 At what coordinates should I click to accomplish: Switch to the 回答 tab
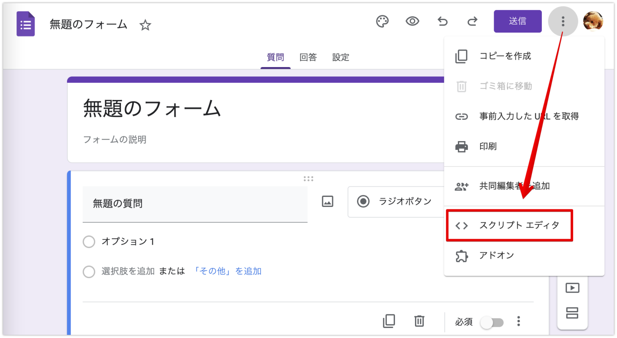[308, 57]
